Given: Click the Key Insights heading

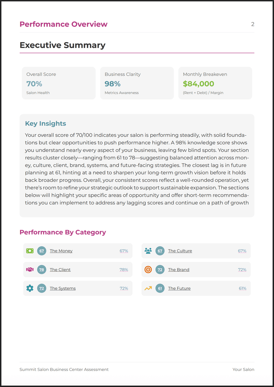Looking at the screenshot, I should coord(45,124).
